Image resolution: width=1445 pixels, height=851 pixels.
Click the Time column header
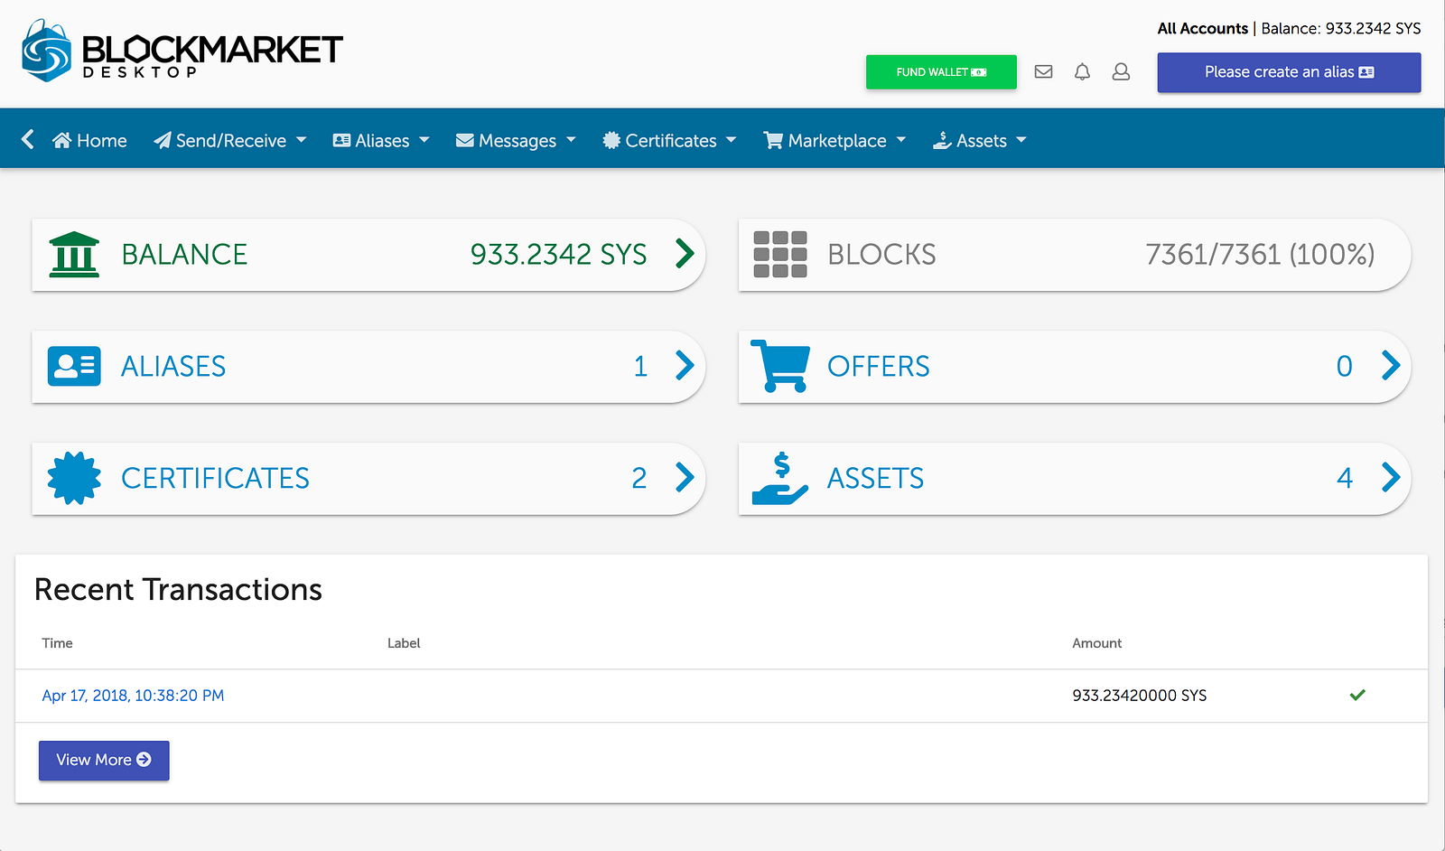57,643
